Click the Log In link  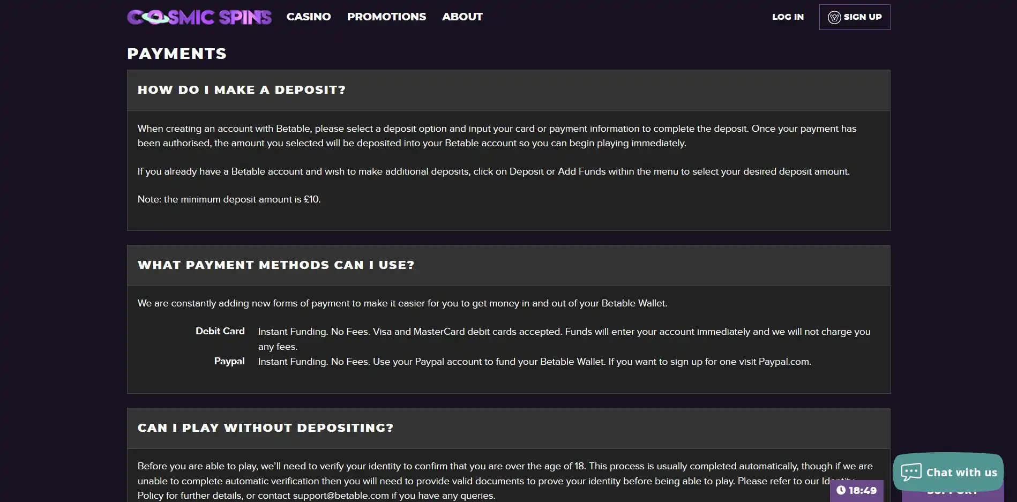click(788, 17)
